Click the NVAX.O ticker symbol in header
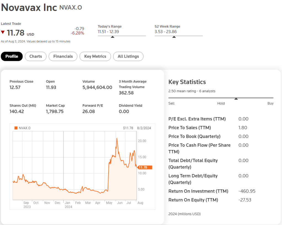282x225 pixels. click(x=70, y=8)
